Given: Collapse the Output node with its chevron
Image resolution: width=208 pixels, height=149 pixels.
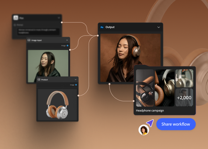Looking at the screenshot, I should 159,27.
